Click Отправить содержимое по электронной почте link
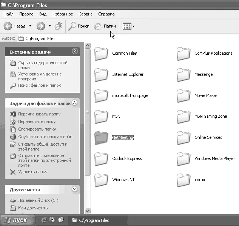Screen dimensions: 239x226 tap(45, 160)
